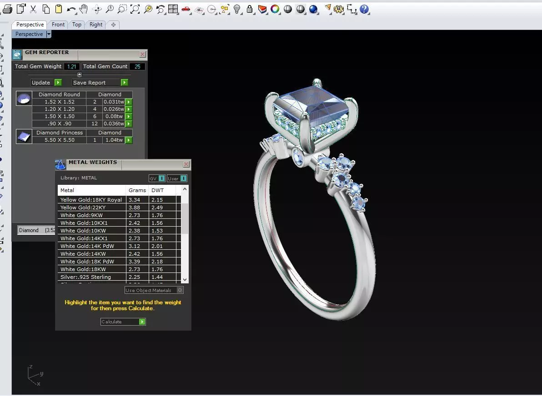Select the Pan hand tool
Image resolution: width=542 pixels, height=396 pixels.
click(83, 9)
